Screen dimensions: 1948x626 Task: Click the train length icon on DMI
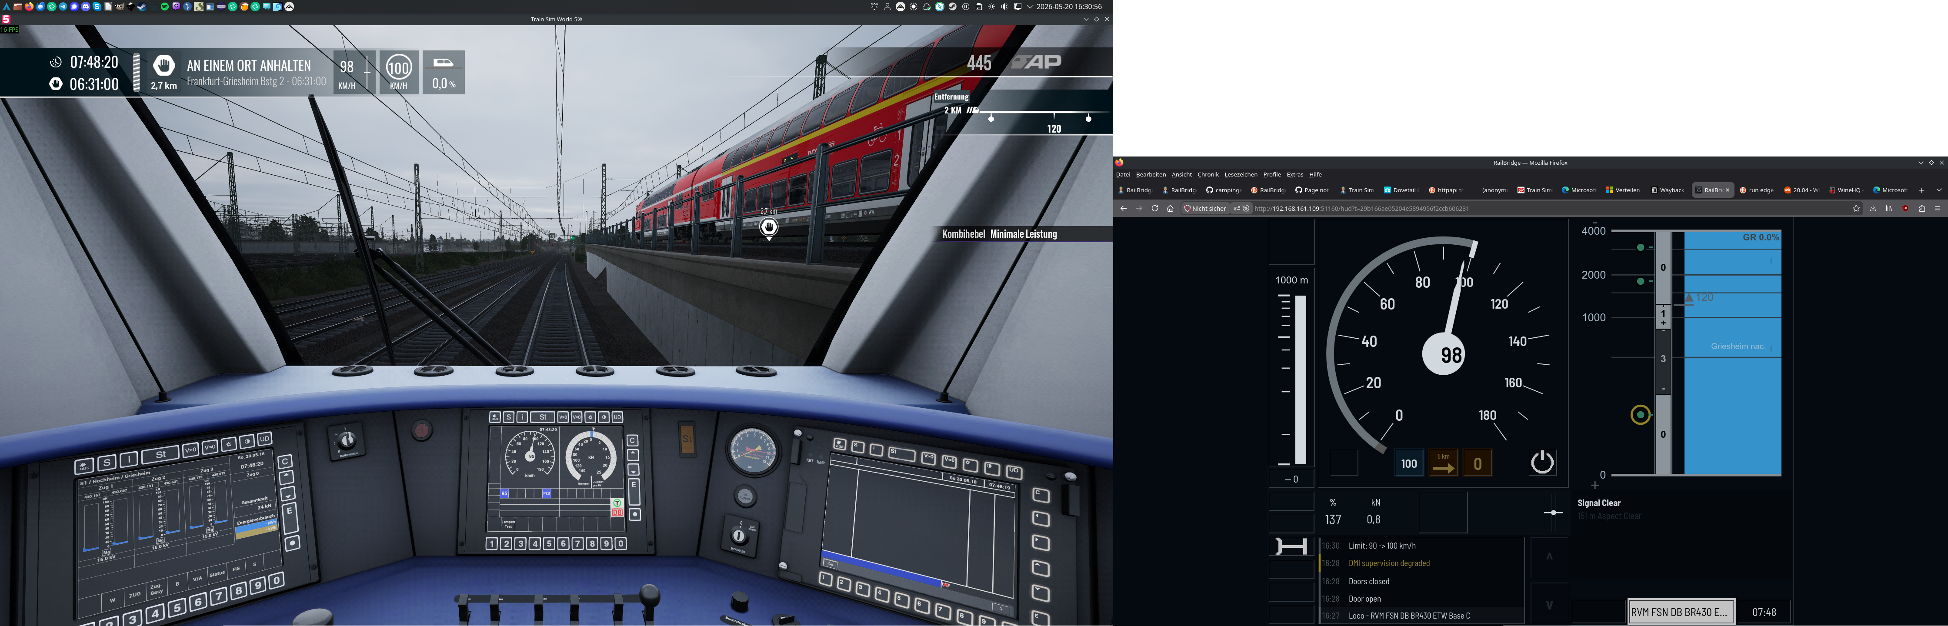click(x=1291, y=546)
